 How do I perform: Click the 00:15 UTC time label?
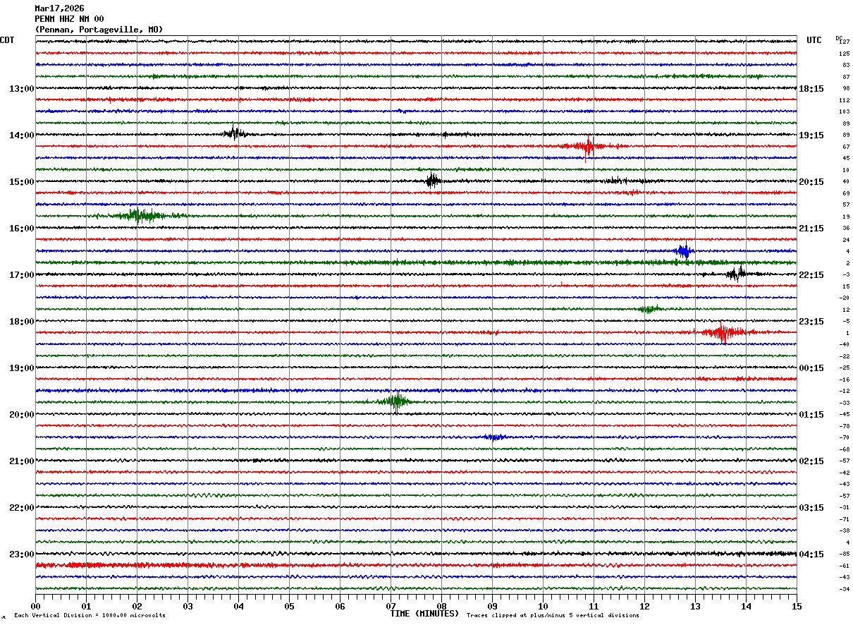tap(812, 368)
